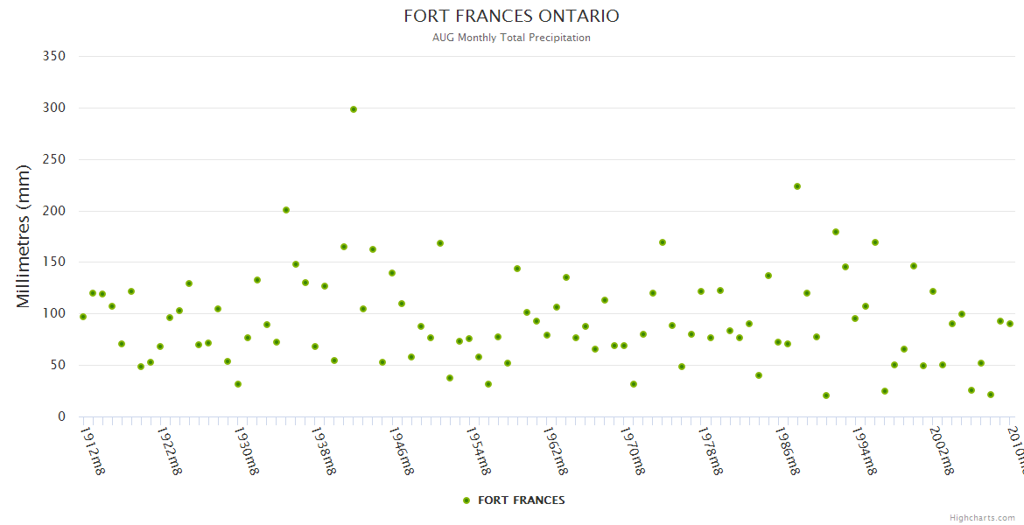1024x525 pixels.
Task: Click the chart title FORT FRANCES ONTARIO
Action: [x=511, y=17]
